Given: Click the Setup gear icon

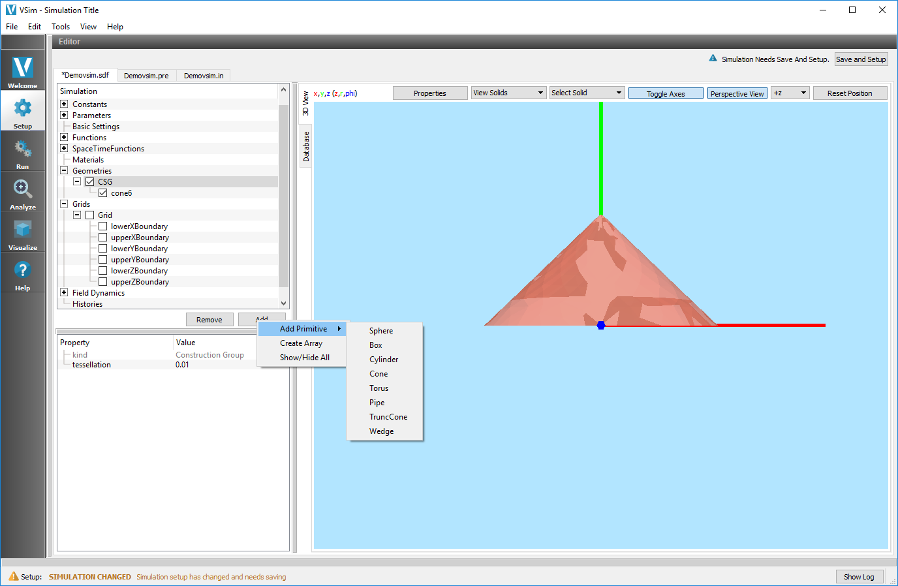Looking at the screenshot, I should point(23,108).
